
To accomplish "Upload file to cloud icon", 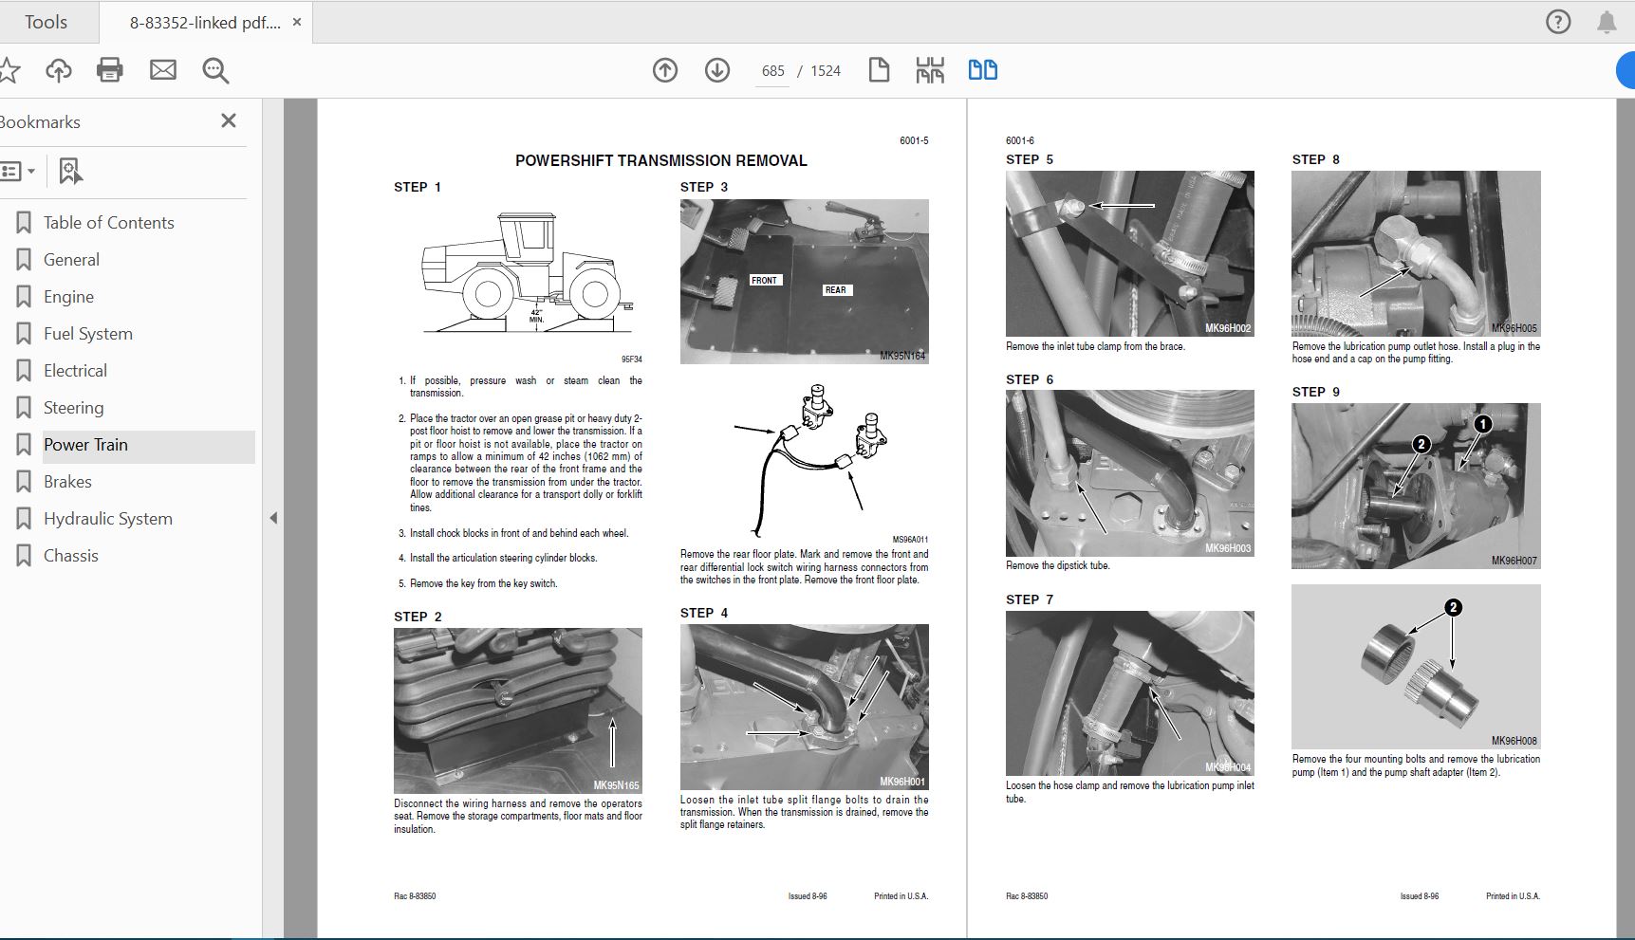I will click(x=59, y=70).
